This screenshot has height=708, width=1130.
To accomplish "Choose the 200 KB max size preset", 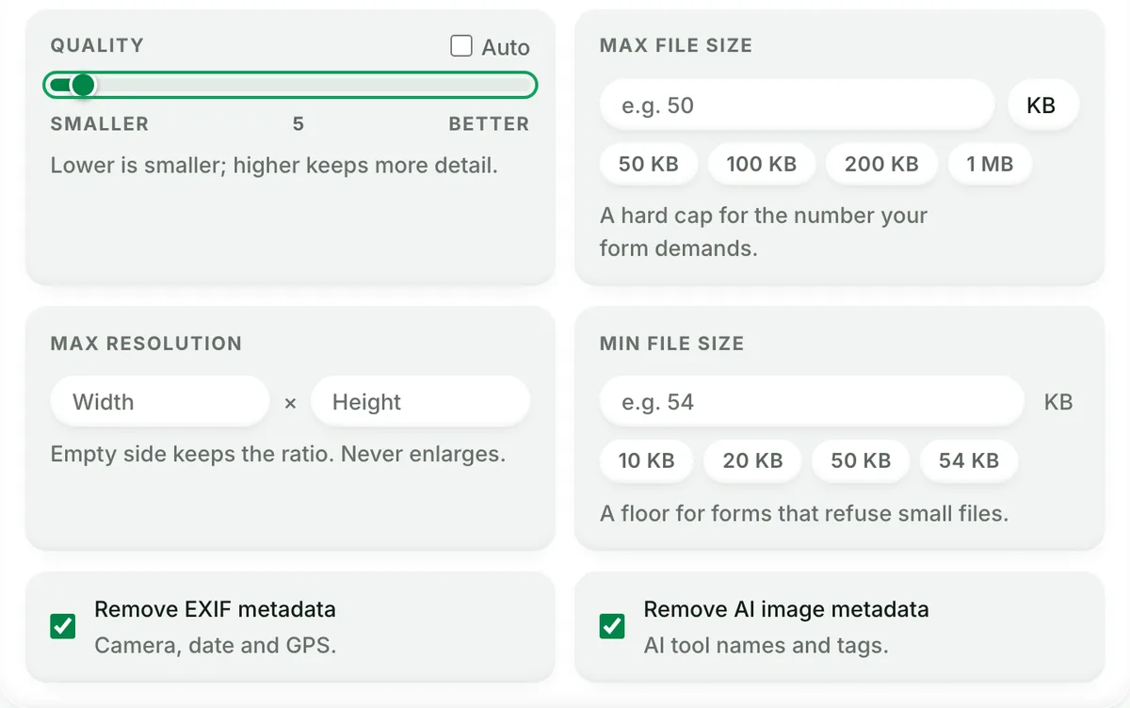I will tap(881, 164).
